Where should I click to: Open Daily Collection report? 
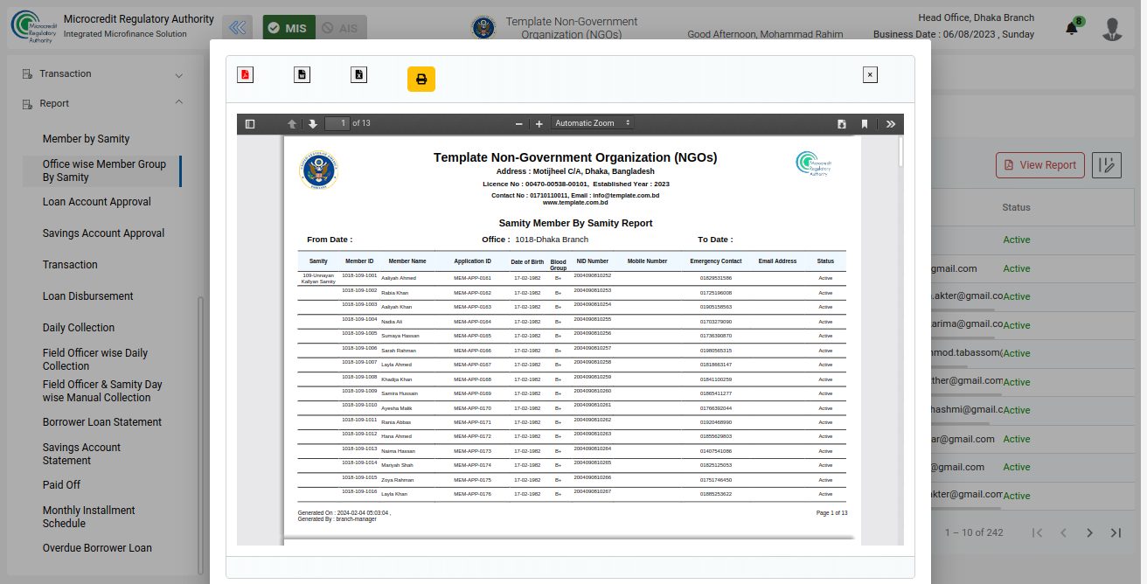point(79,328)
